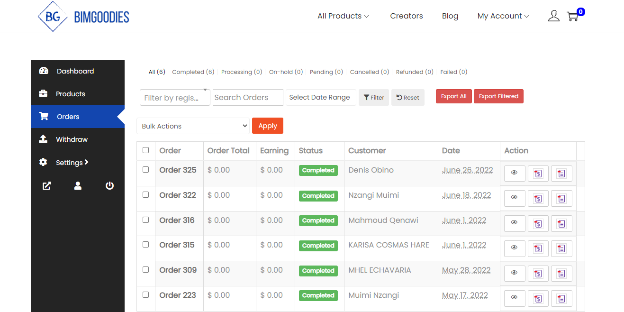Tick the checkbox for Order 223
This screenshot has height=312, width=624.
(145, 294)
